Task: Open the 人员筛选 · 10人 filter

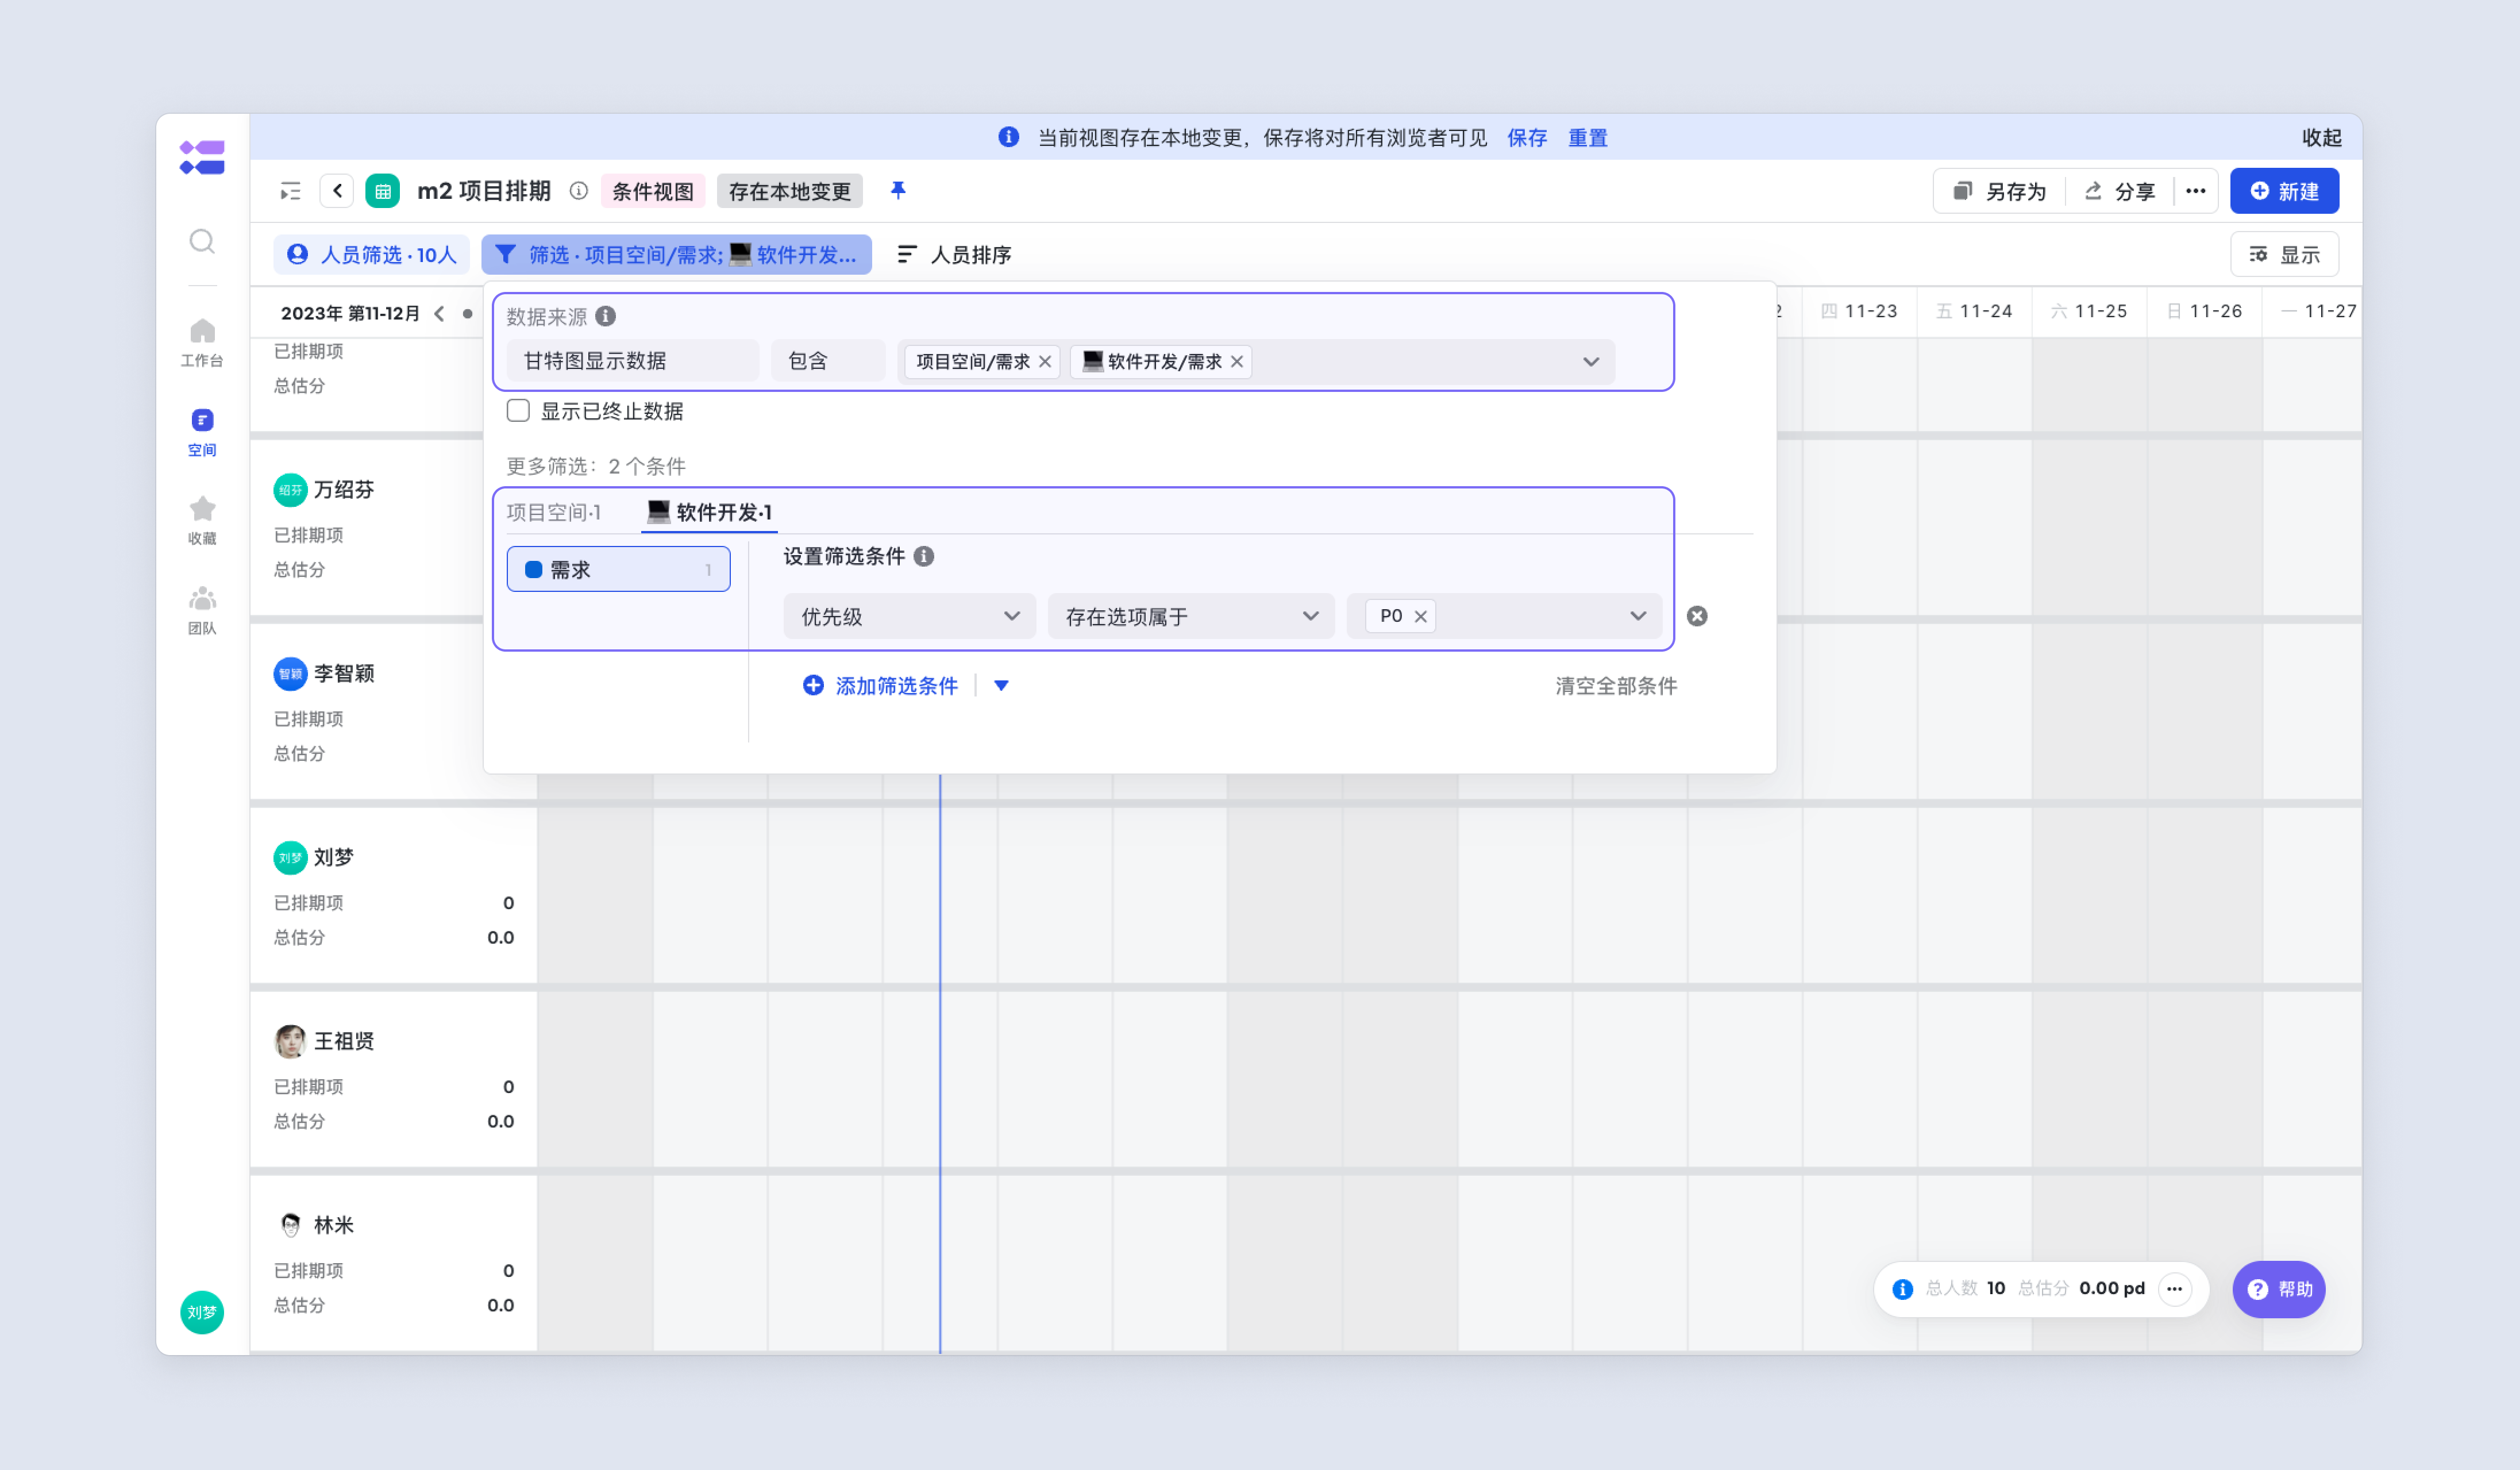Action: pyautogui.click(x=371, y=255)
